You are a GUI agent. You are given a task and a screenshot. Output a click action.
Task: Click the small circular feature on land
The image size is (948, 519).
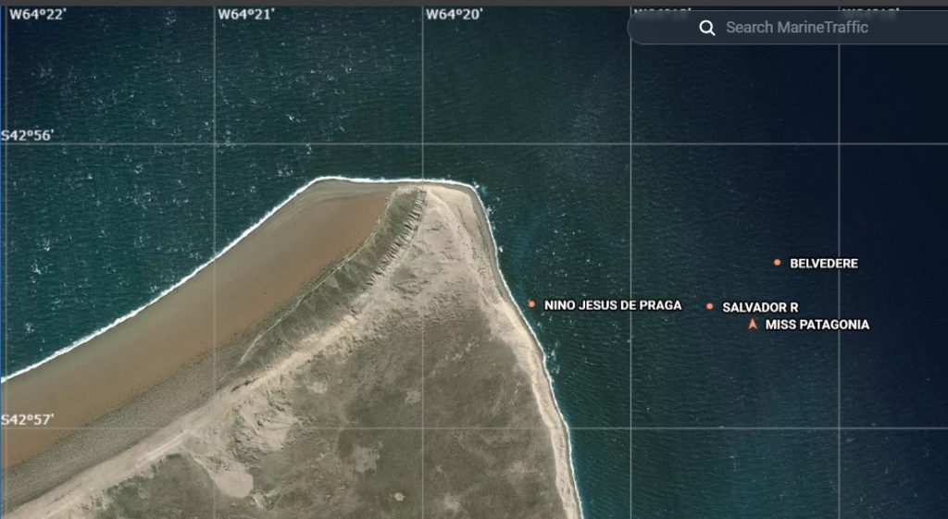point(399,496)
